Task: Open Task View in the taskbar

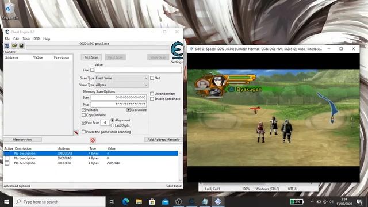Action: (112, 202)
